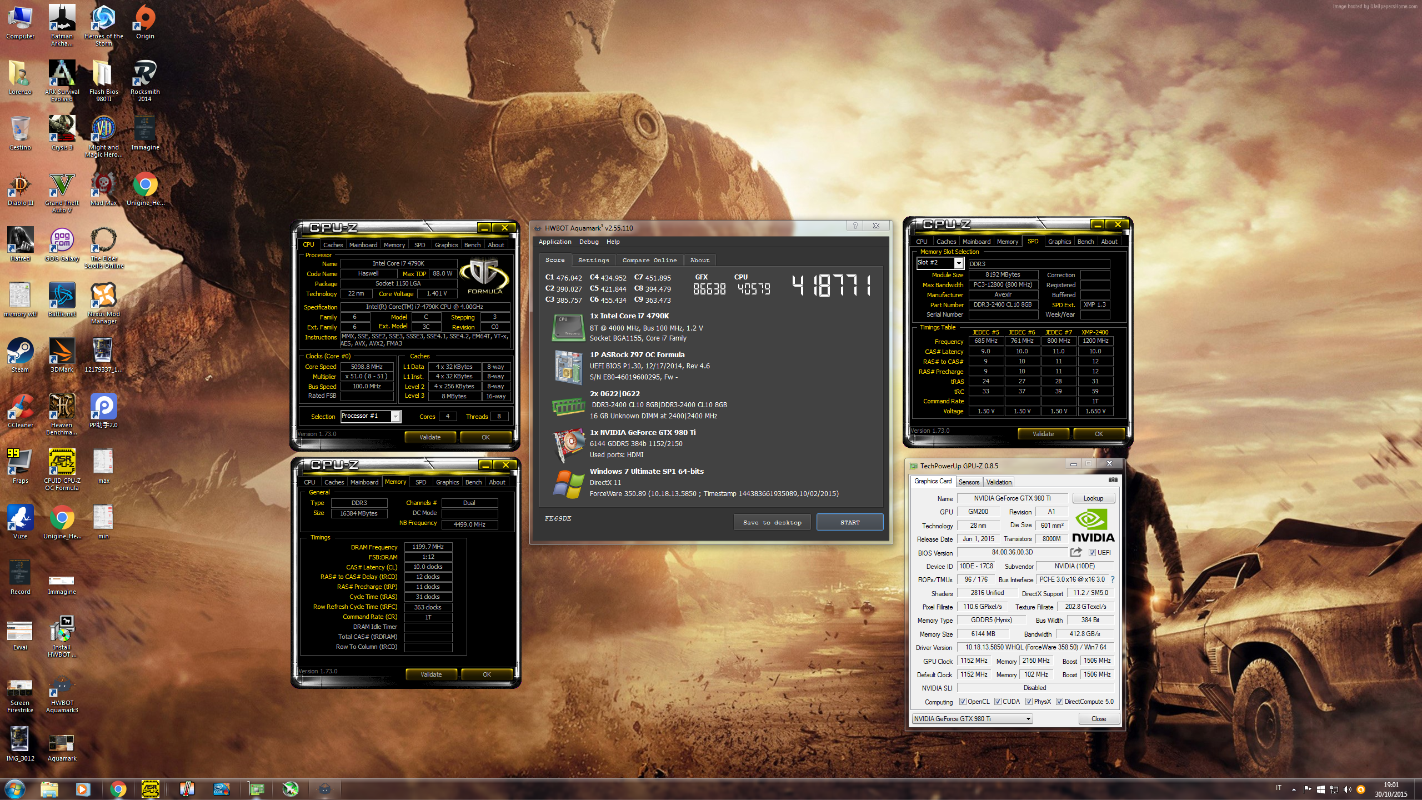
Task: Click the CPU-Z taskbar icon
Action: coord(151,789)
